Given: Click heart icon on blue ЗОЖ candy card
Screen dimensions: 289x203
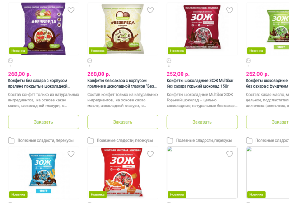Looking at the screenshot, I should pos(71,154).
